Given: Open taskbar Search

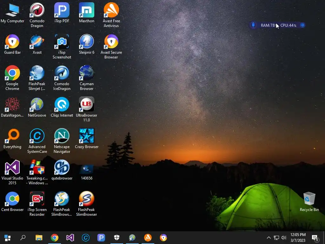Looking at the screenshot, I should coord(23,238).
